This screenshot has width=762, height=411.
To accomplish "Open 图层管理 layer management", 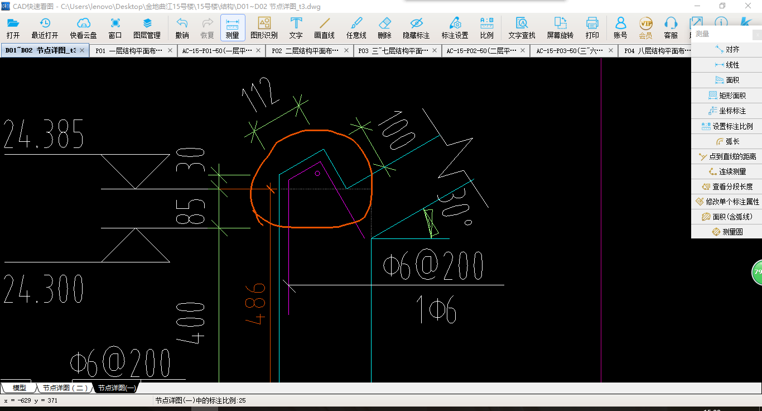I will click(147, 27).
